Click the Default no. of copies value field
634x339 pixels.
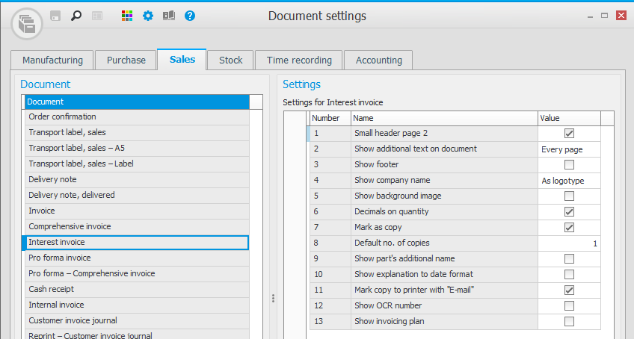pos(569,243)
